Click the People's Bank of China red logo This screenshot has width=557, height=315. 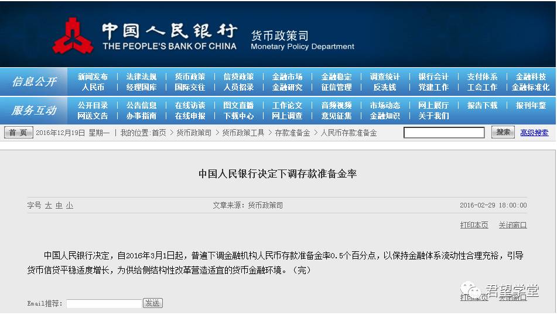point(73,36)
